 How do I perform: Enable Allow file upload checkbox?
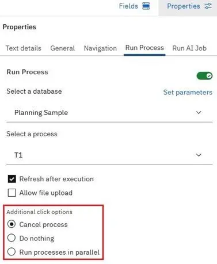[x=12, y=193]
